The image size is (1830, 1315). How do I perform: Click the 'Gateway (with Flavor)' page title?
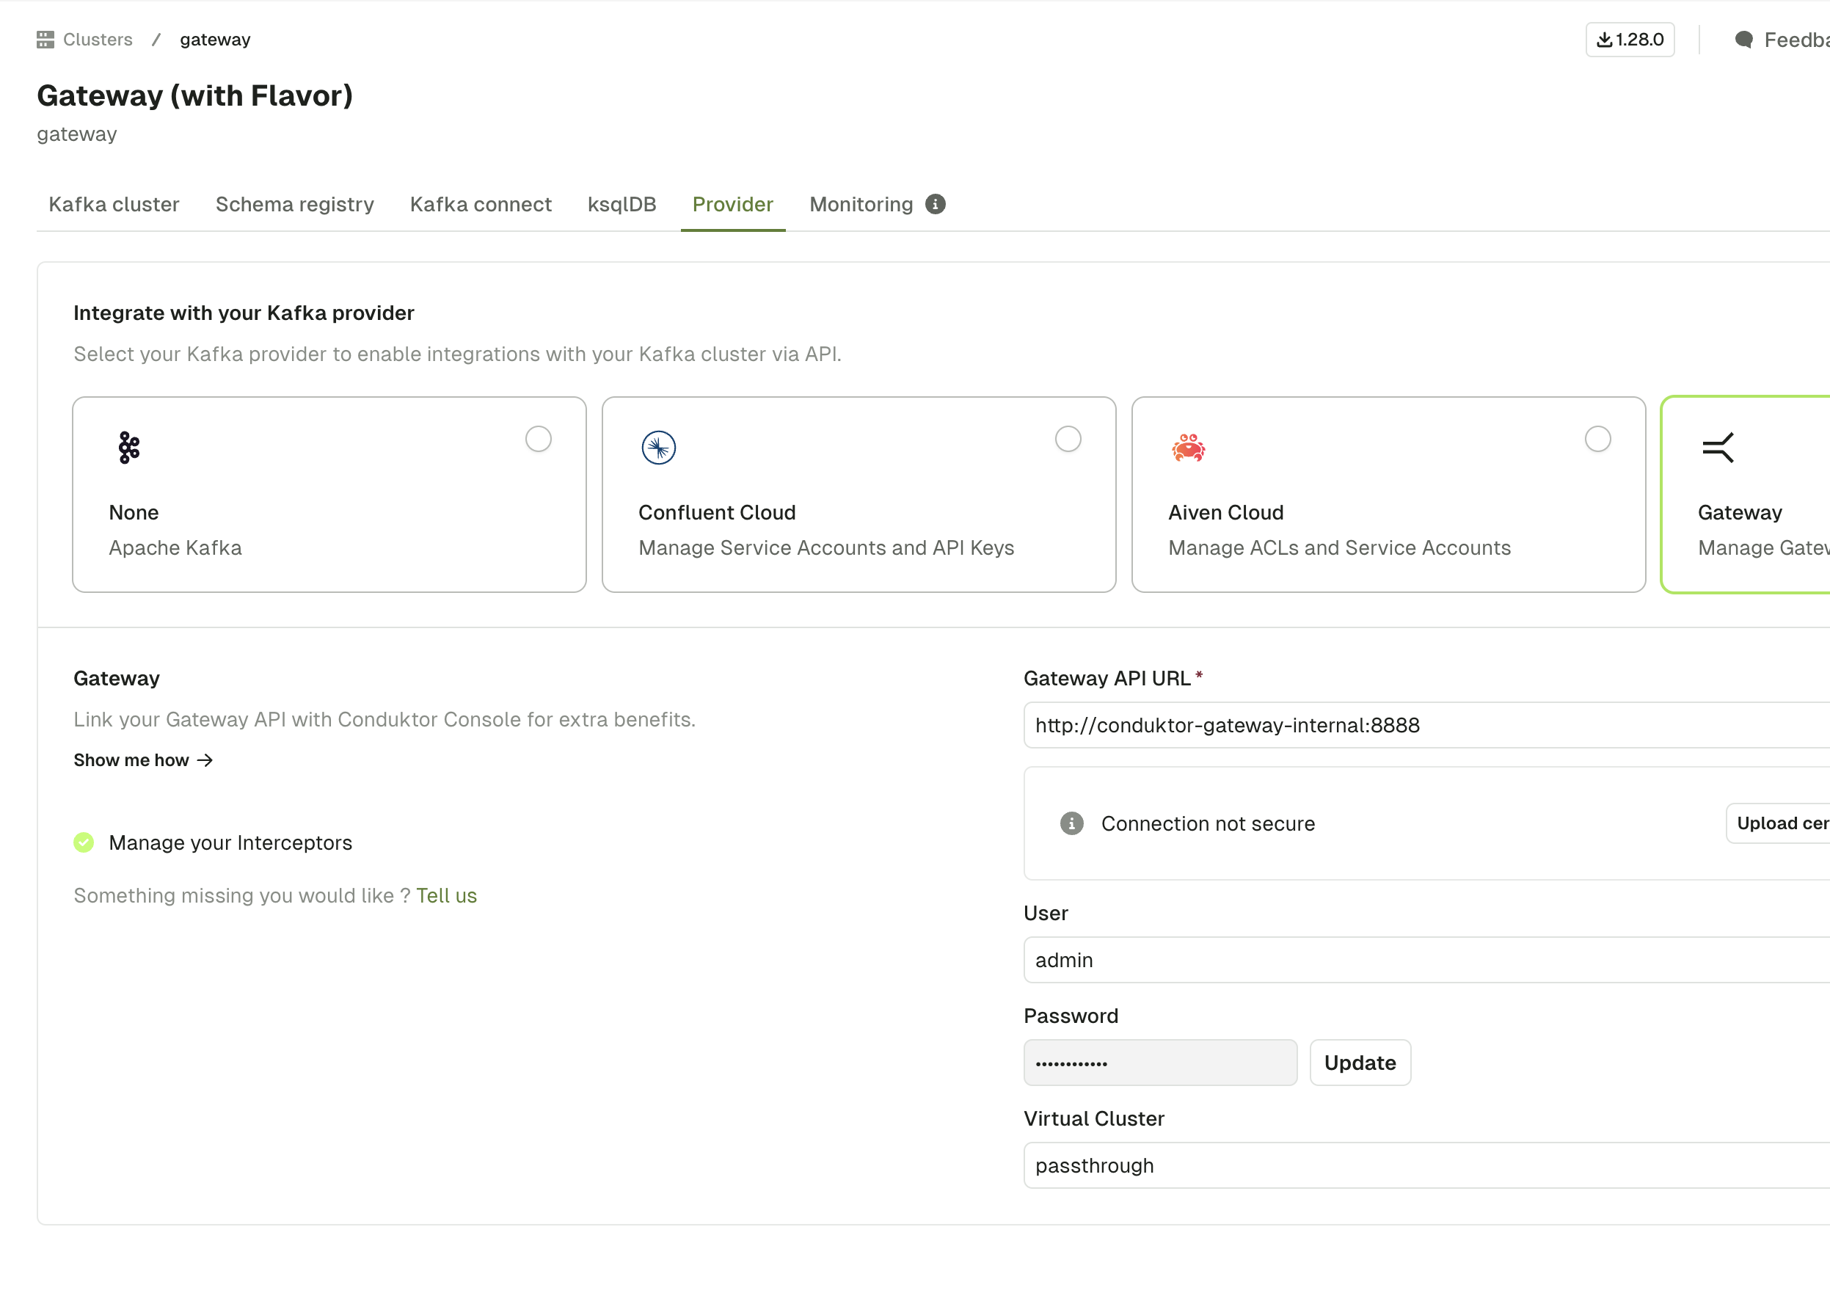tap(194, 95)
